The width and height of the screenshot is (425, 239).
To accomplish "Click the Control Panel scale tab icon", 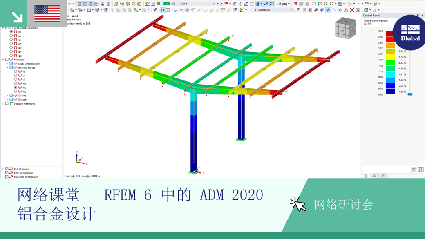I will tap(374, 176).
